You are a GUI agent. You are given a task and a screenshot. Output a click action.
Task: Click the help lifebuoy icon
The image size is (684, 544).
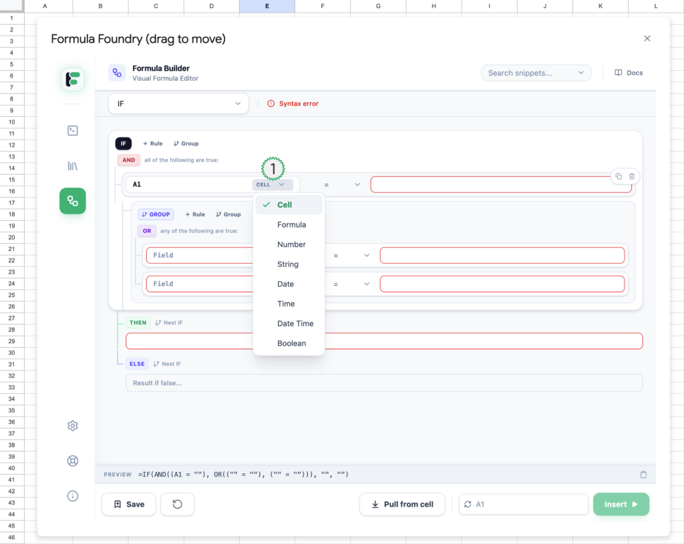73,461
